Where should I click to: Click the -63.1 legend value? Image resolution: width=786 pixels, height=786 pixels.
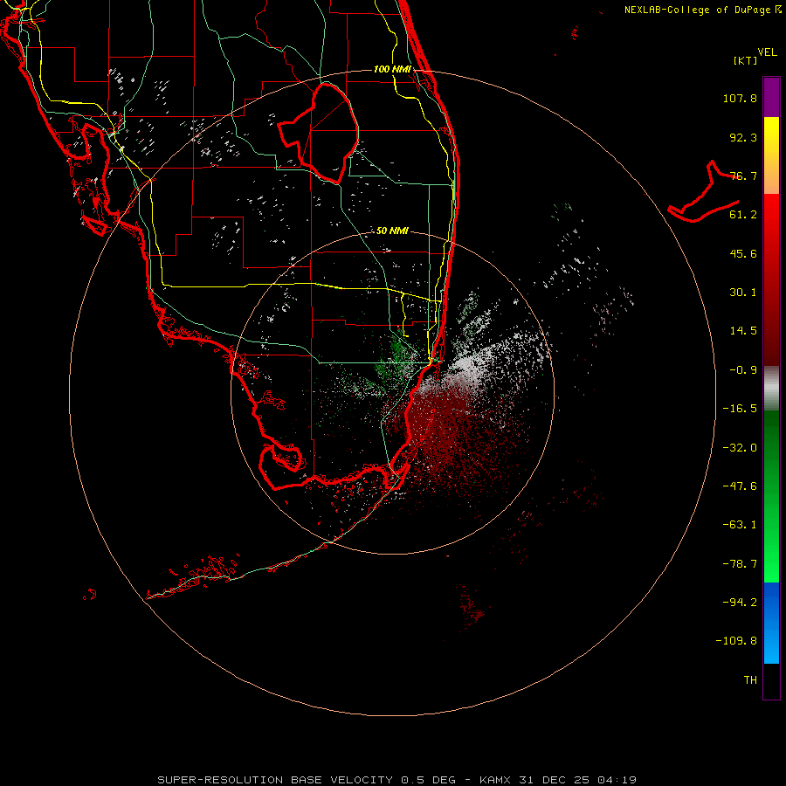pos(740,525)
